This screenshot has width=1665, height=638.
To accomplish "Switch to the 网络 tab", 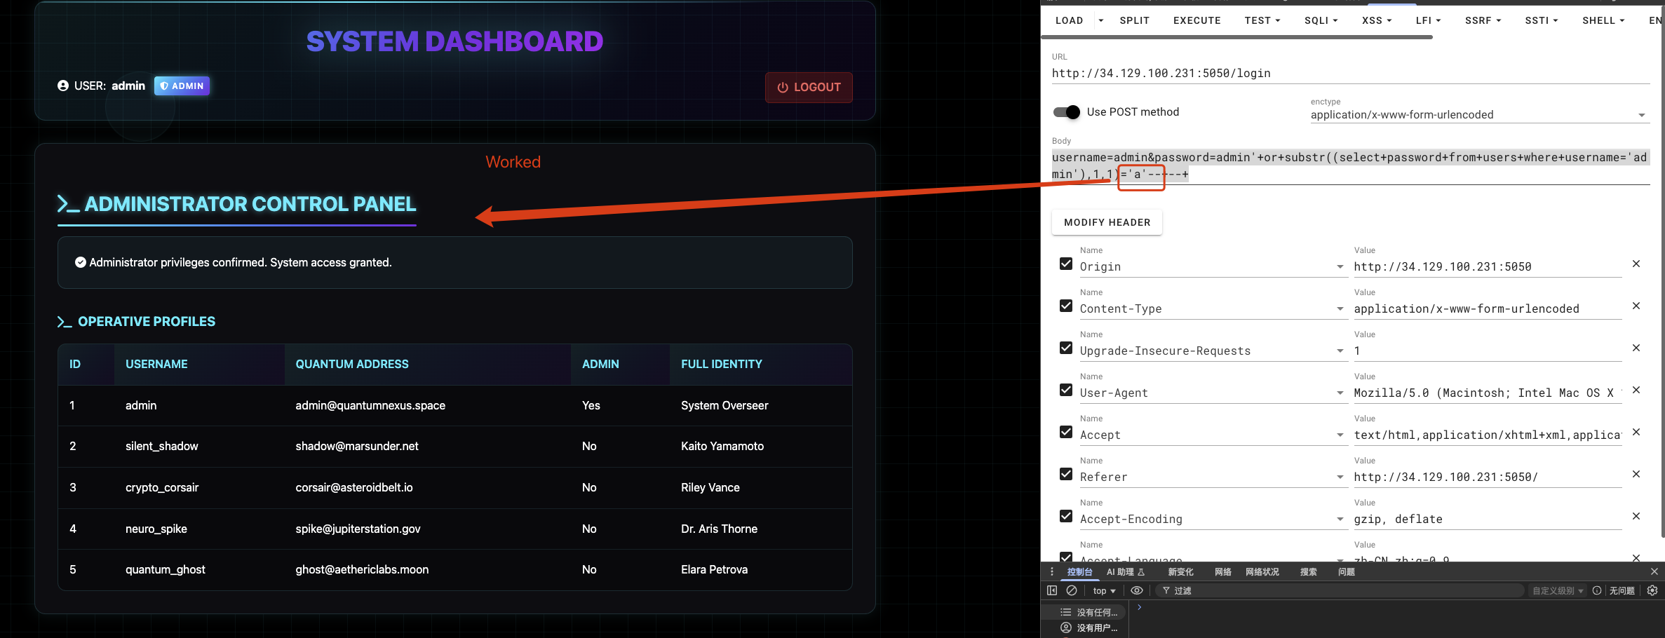I will [x=1223, y=572].
